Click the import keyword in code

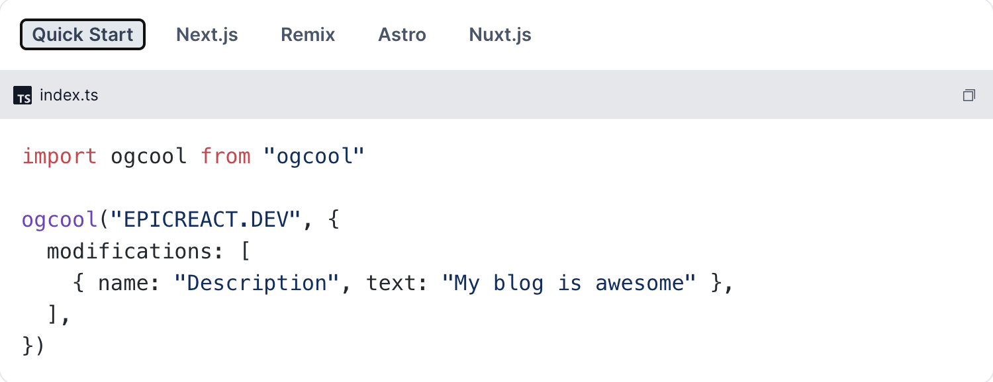60,157
